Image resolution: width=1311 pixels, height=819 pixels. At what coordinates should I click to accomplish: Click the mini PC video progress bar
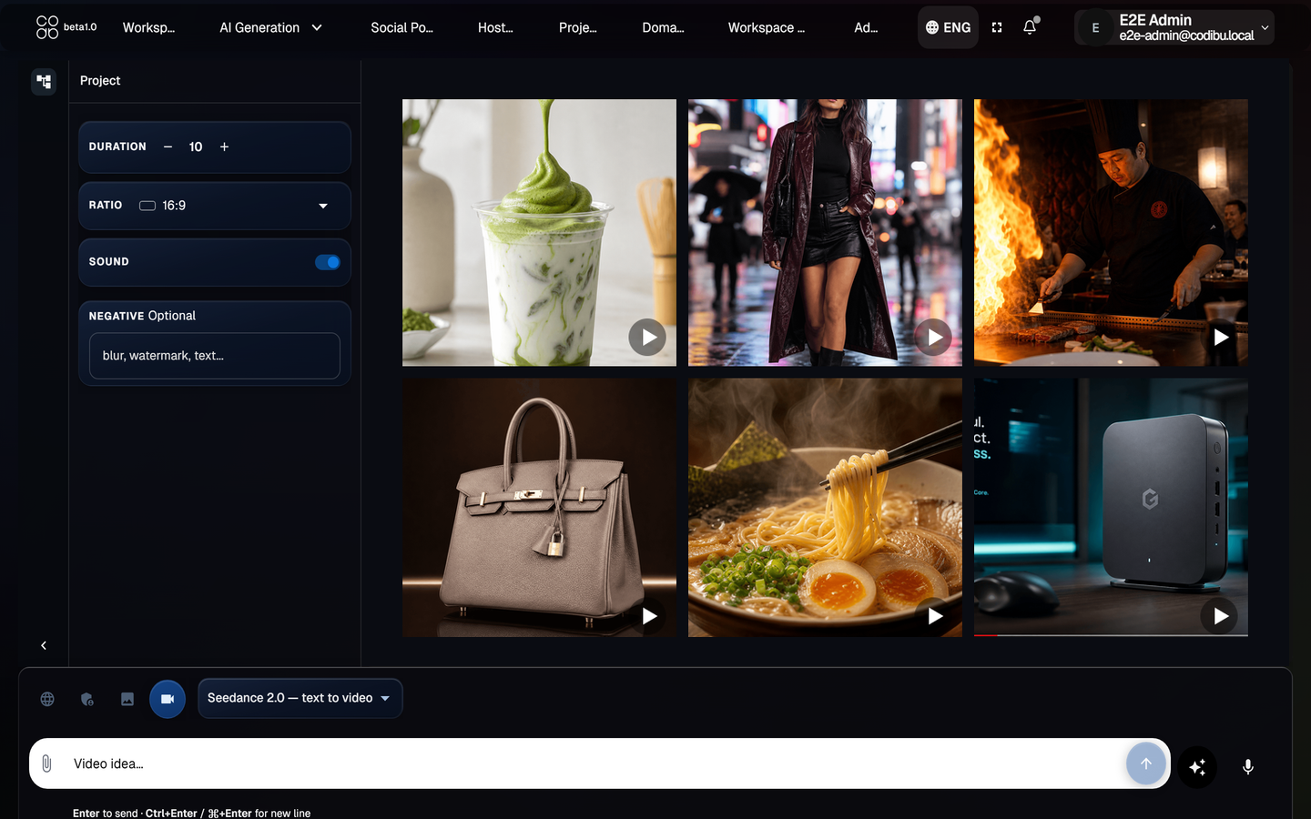pyautogui.click(x=1111, y=634)
